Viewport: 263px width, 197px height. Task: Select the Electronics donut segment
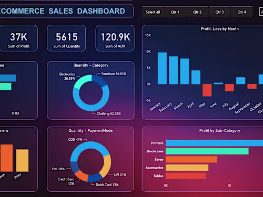coord(81,80)
